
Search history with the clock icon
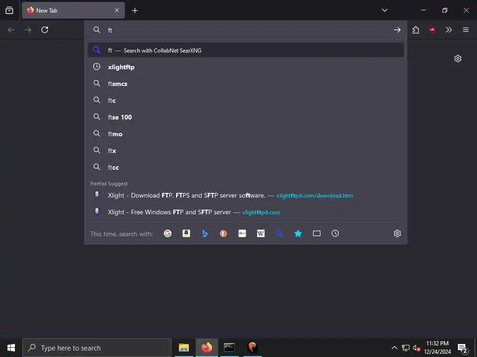335,233
